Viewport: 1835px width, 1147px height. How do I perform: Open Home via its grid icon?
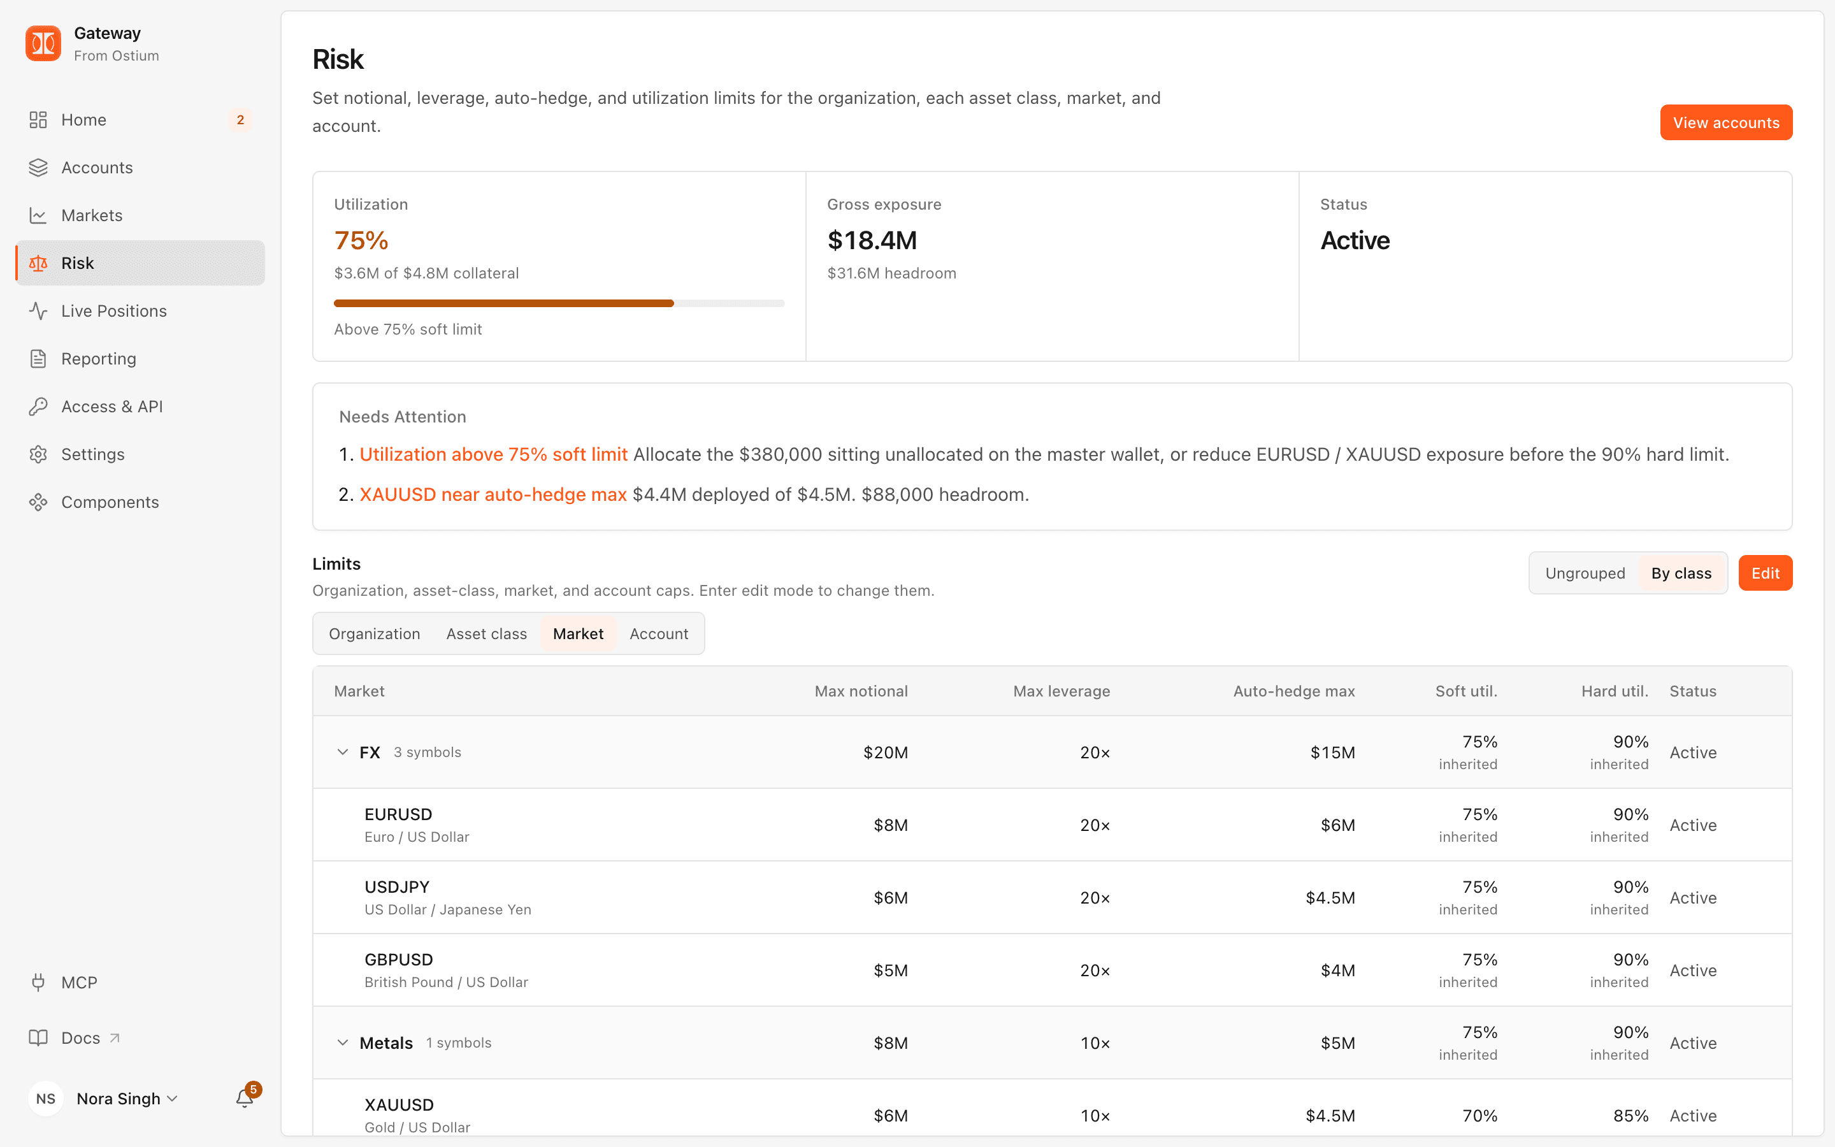click(x=38, y=120)
